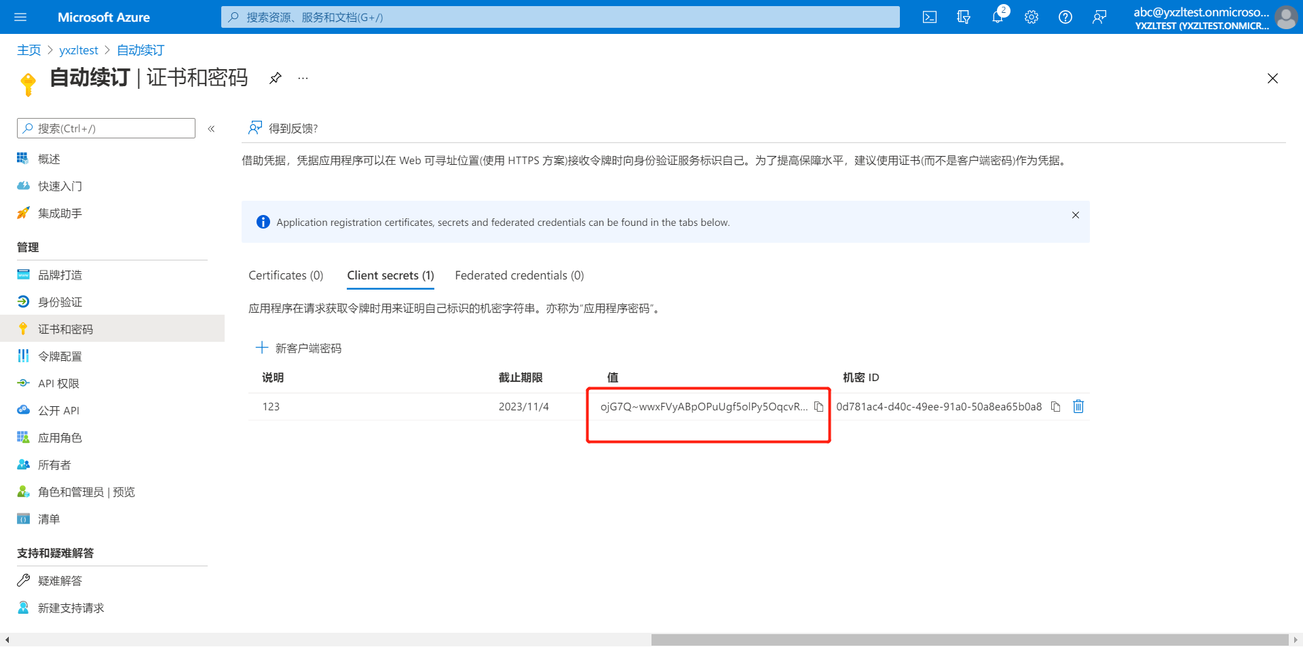This screenshot has width=1303, height=647.
Task: Go to yxzltest in the breadcrumb
Action: [x=78, y=50]
